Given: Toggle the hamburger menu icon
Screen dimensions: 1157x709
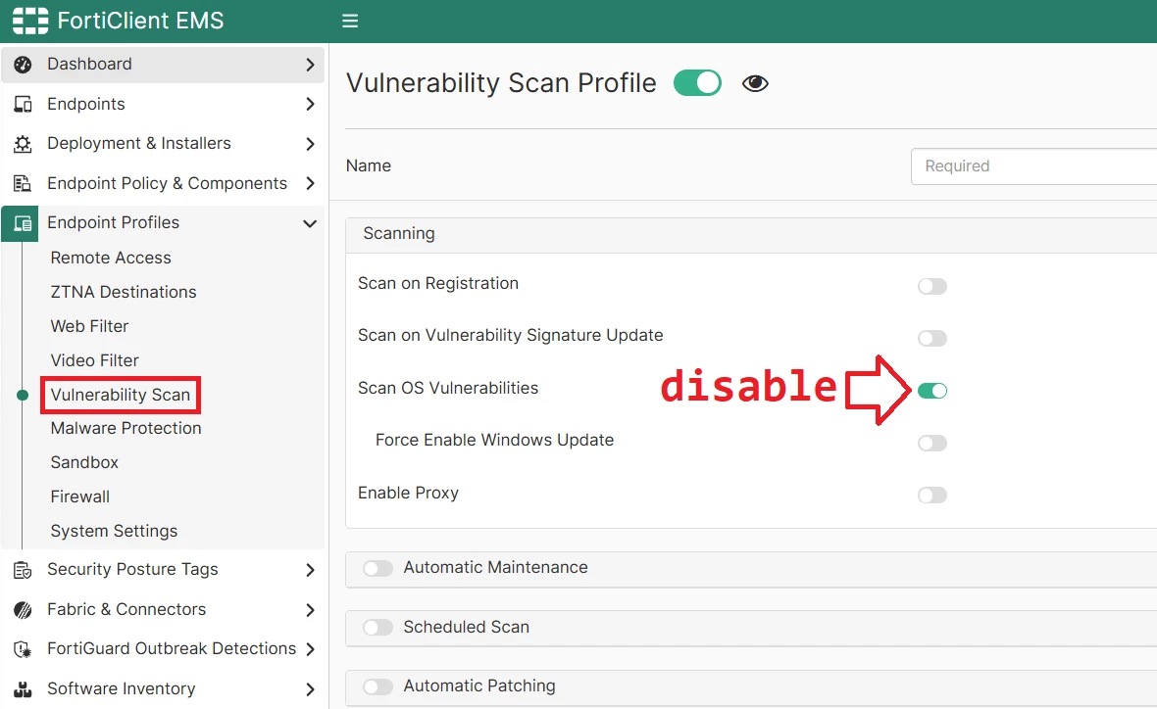Looking at the screenshot, I should [350, 21].
